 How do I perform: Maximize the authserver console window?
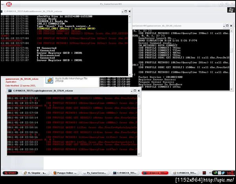pyautogui.click(x=126, y=11)
